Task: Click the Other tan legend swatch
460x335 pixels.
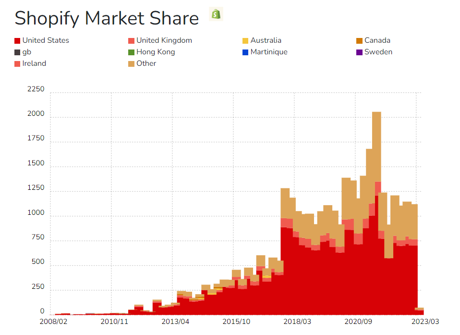Action: tap(132, 64)
